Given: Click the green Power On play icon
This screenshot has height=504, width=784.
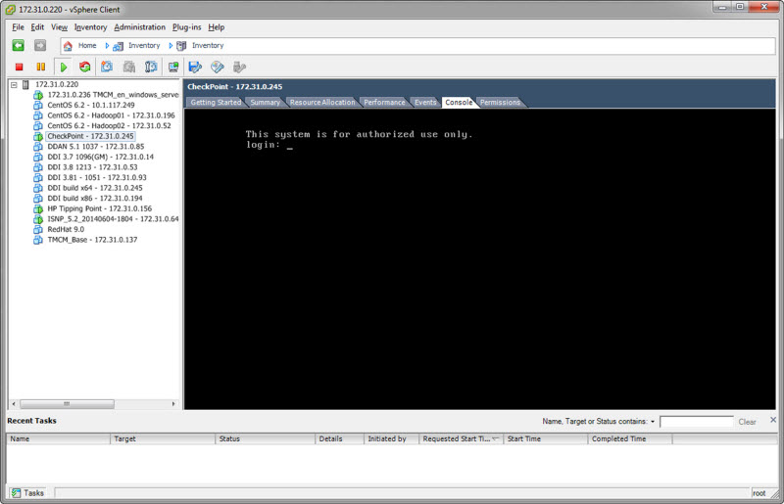Looking at the screenshot, I should [x=64, y=67].
